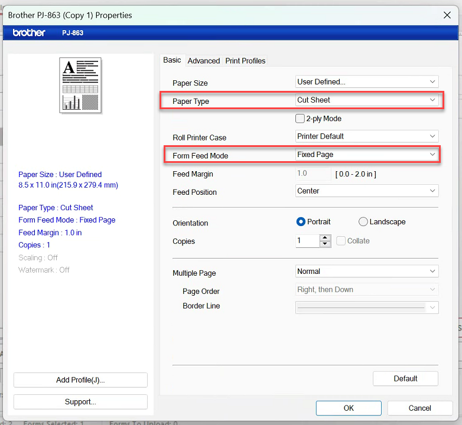
Task: Select Portrait orientation
Action: (x=301, y=222)
